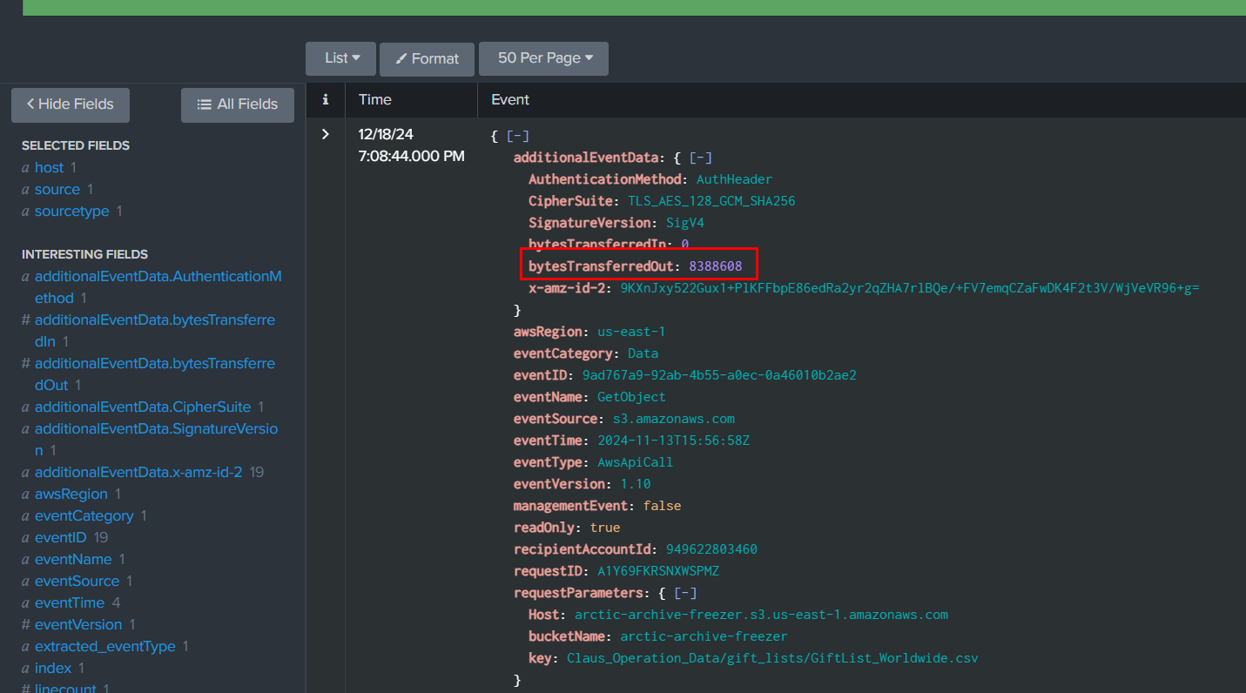This screenshot has height=693, width=1246.
Task: Select the host field in sidebar
Action: coord(49,167)
